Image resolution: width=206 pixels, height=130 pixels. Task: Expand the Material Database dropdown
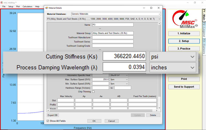[159, 14]
